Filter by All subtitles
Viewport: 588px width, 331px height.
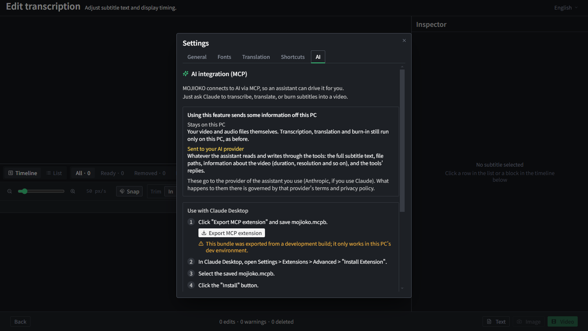(x=83, y=173)
